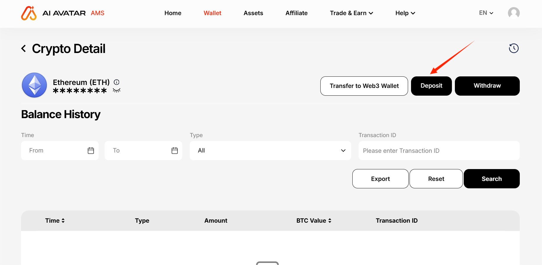Click the Withdraw button
Viewport: 542px width, 265px height.
487,86
